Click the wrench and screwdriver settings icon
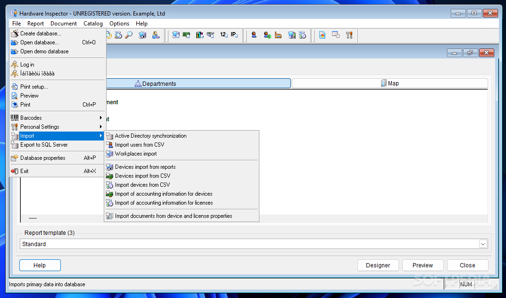 (349, 35)
